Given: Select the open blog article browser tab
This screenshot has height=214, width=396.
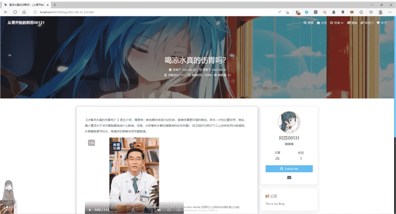Looking at the screenshot, I should (26, 5).
